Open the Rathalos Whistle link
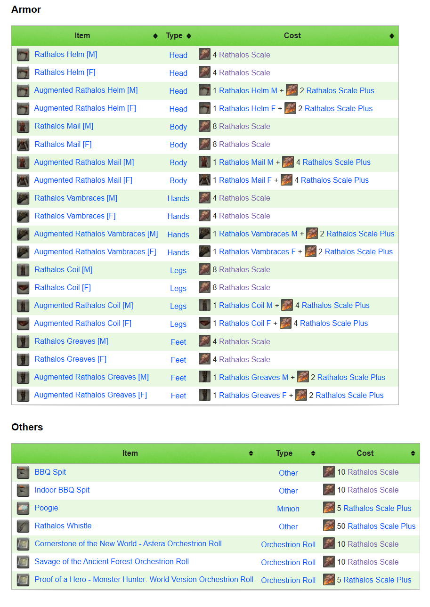Viewport: 430px width, 607px height. pos(63,526)
